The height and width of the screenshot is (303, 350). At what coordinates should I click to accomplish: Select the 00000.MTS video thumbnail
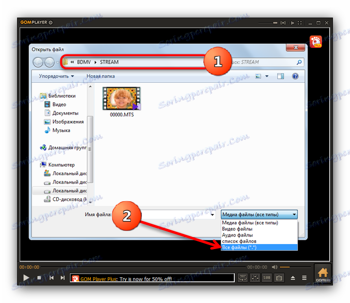pyautogui.click(x=122, y=98)
